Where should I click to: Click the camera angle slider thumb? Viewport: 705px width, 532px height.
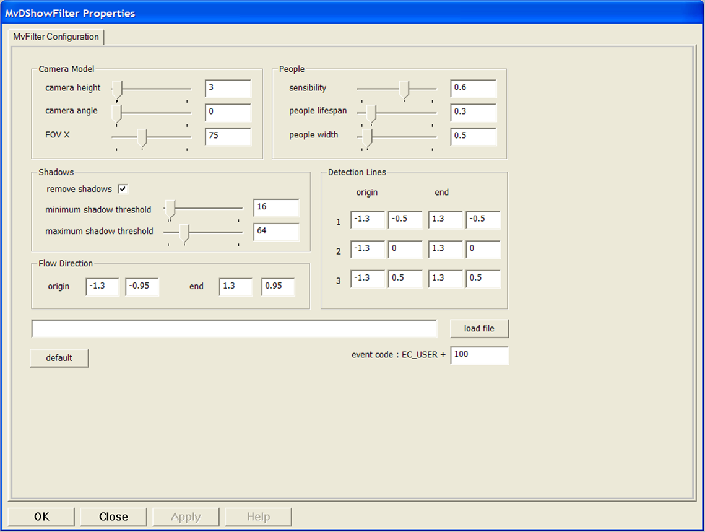point(117,114)
